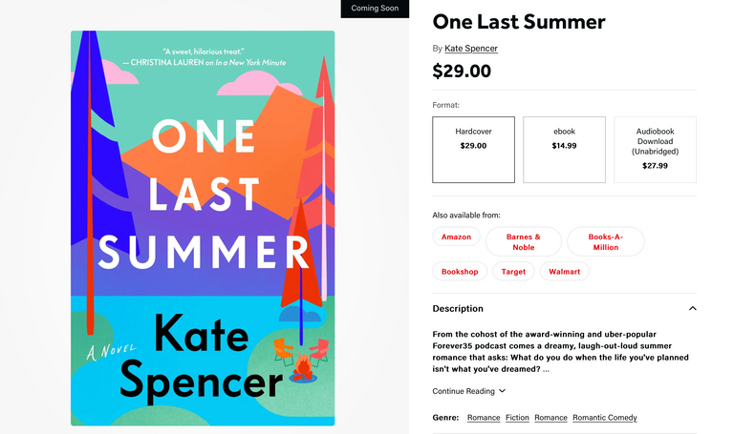Image resolution: width=734 pixels, height=434 pixels.
Task: Open the Amazon retailer link
Action: [x=456, y=237]
